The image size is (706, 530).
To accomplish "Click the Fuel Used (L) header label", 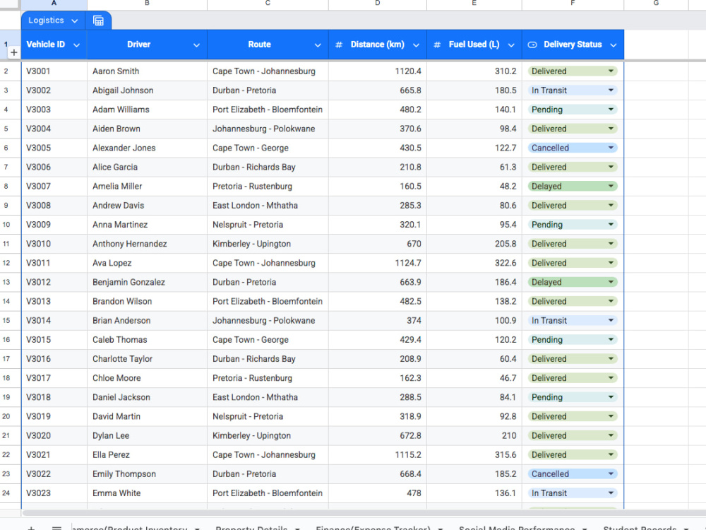I will point(474,45).
